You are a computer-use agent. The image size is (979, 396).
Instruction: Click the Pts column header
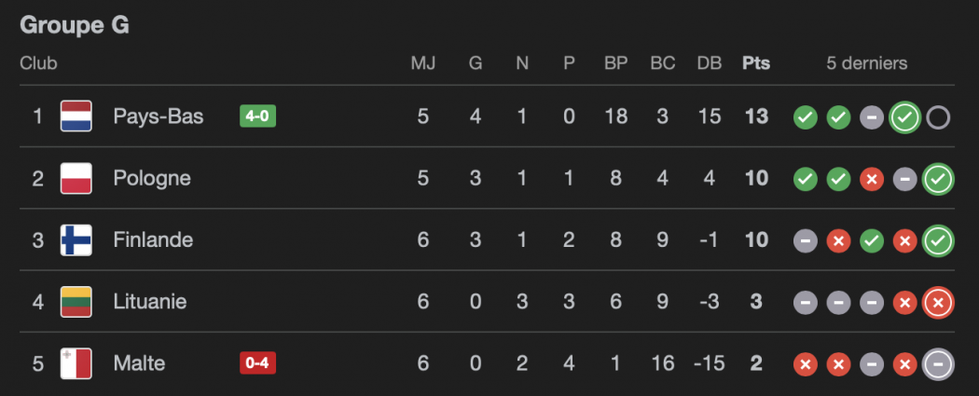(x=756, y=63)
